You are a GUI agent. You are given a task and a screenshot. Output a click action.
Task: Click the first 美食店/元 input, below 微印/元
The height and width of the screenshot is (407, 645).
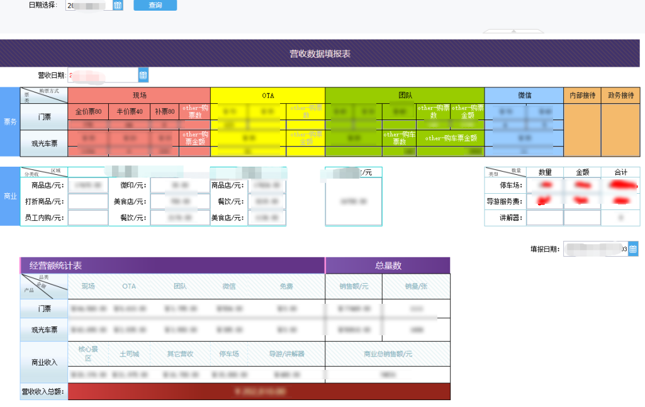180,201
